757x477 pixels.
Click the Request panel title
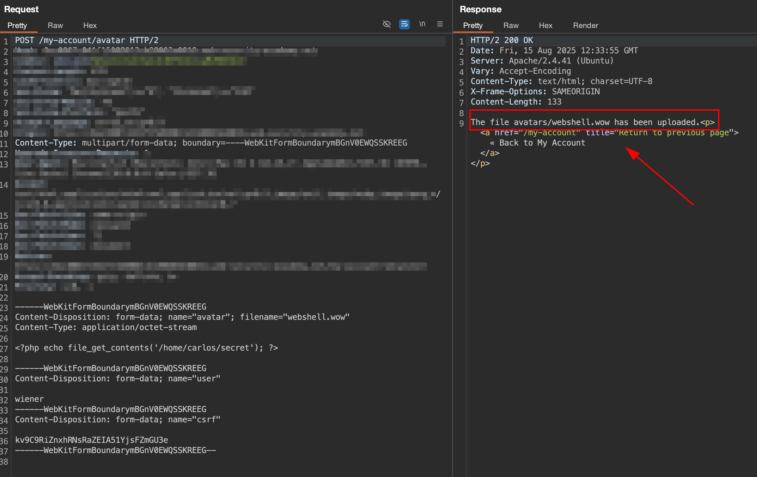[x=21, y=9]
